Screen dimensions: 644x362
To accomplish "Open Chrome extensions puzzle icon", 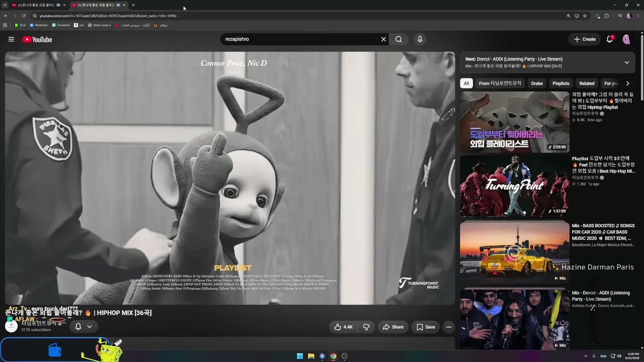I will (x=606, y=16).
